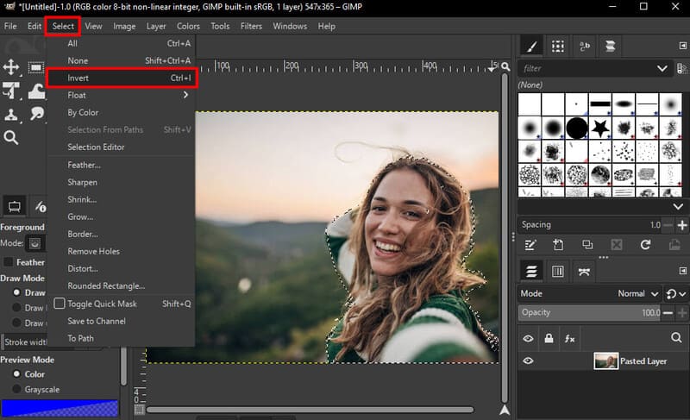The width and height of the screenshot is (690, 420).
Task: Click To Path entry
Action: [x=122, y=338]
